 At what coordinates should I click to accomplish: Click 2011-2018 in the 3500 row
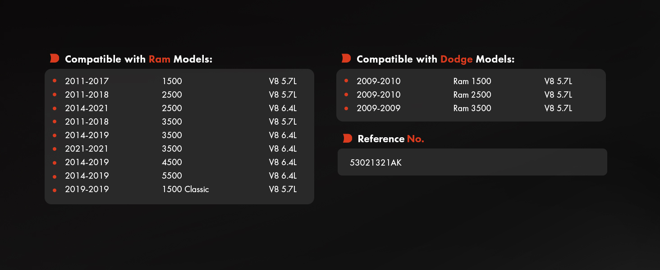click(87, 122)
